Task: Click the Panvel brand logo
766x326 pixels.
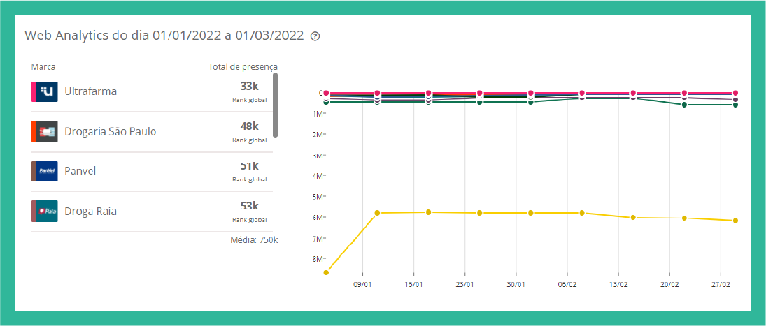Action: click(47, 171)
